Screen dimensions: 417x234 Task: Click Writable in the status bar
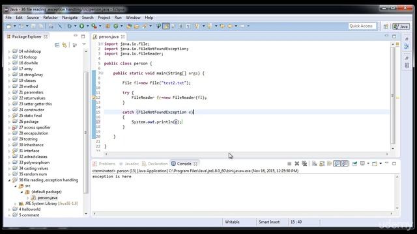coord(232,222)
